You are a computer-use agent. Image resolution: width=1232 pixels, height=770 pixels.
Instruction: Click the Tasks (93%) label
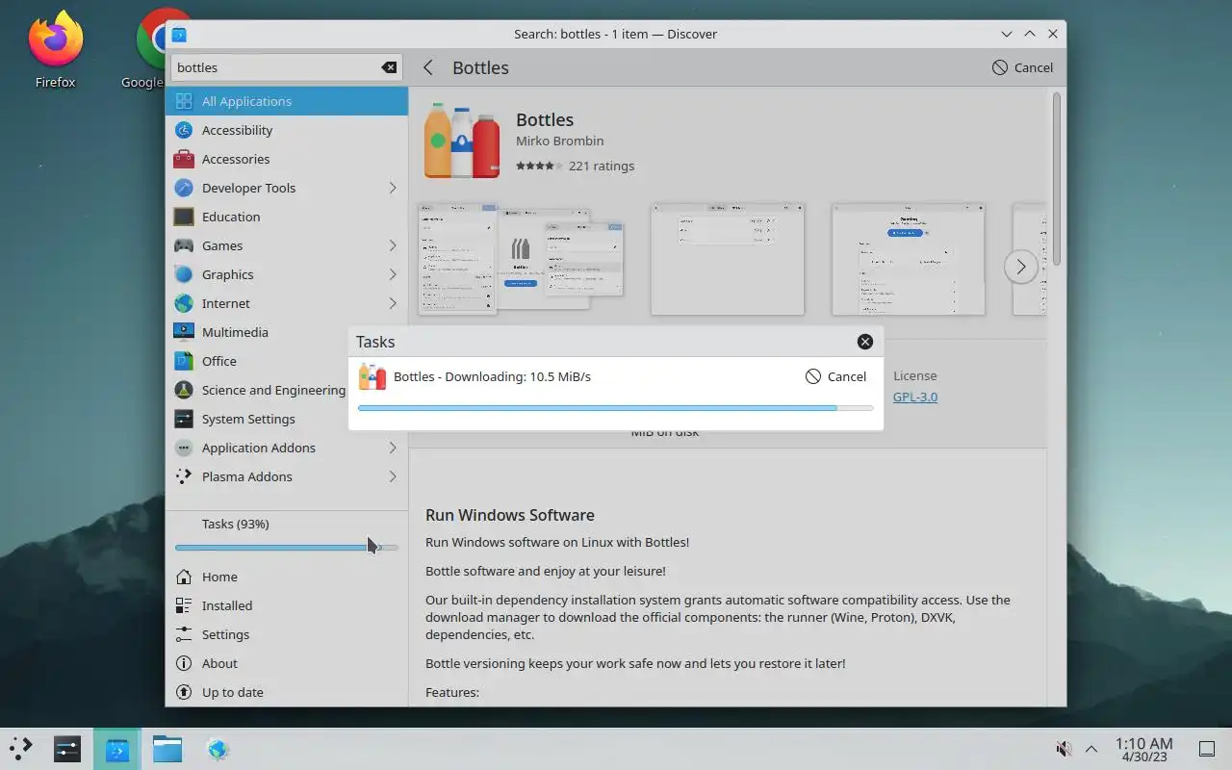[235, 524]
